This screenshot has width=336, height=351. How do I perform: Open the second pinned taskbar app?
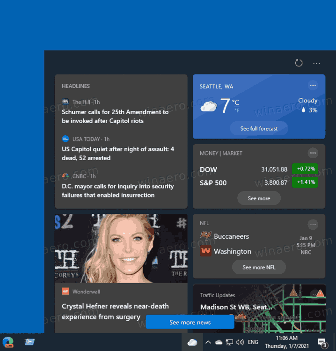29,342
